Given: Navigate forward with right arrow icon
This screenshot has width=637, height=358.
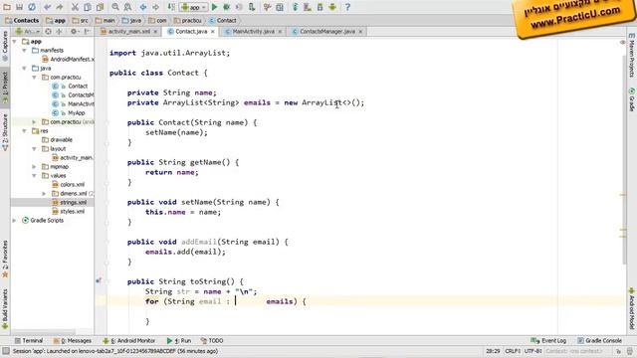Looking at the screenshot, I should (155, 7).
